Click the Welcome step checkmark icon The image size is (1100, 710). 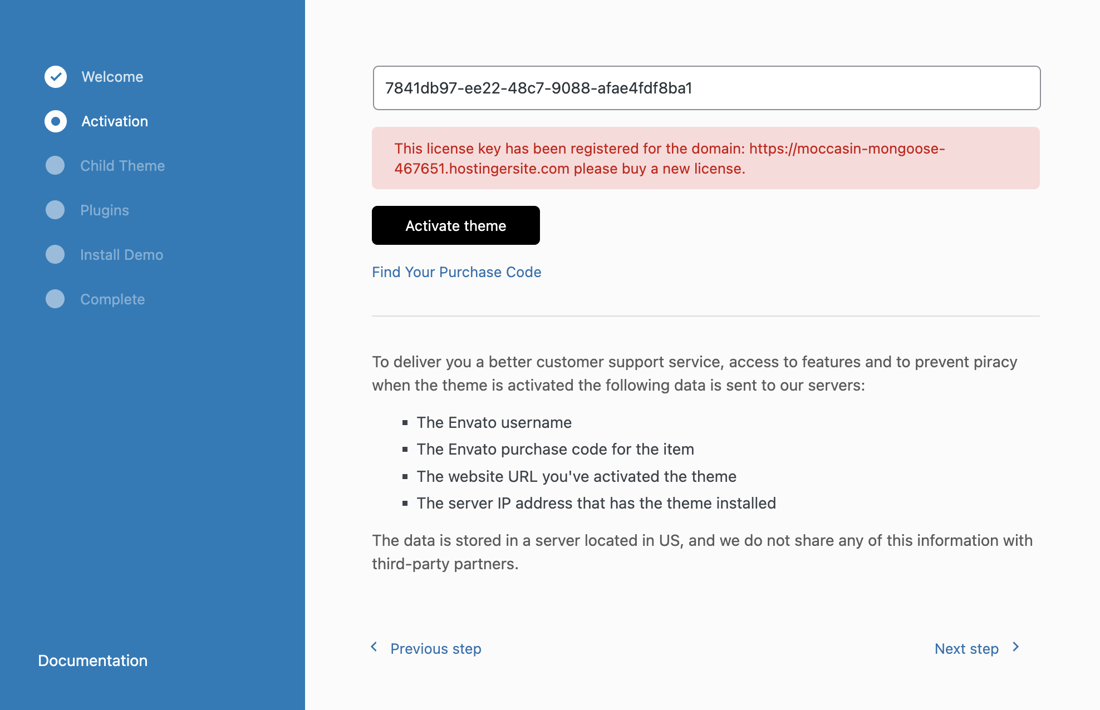[56, 77]
